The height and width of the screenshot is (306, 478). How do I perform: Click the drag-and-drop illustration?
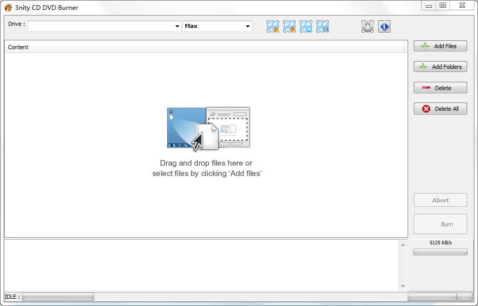[x=208, y=128]
